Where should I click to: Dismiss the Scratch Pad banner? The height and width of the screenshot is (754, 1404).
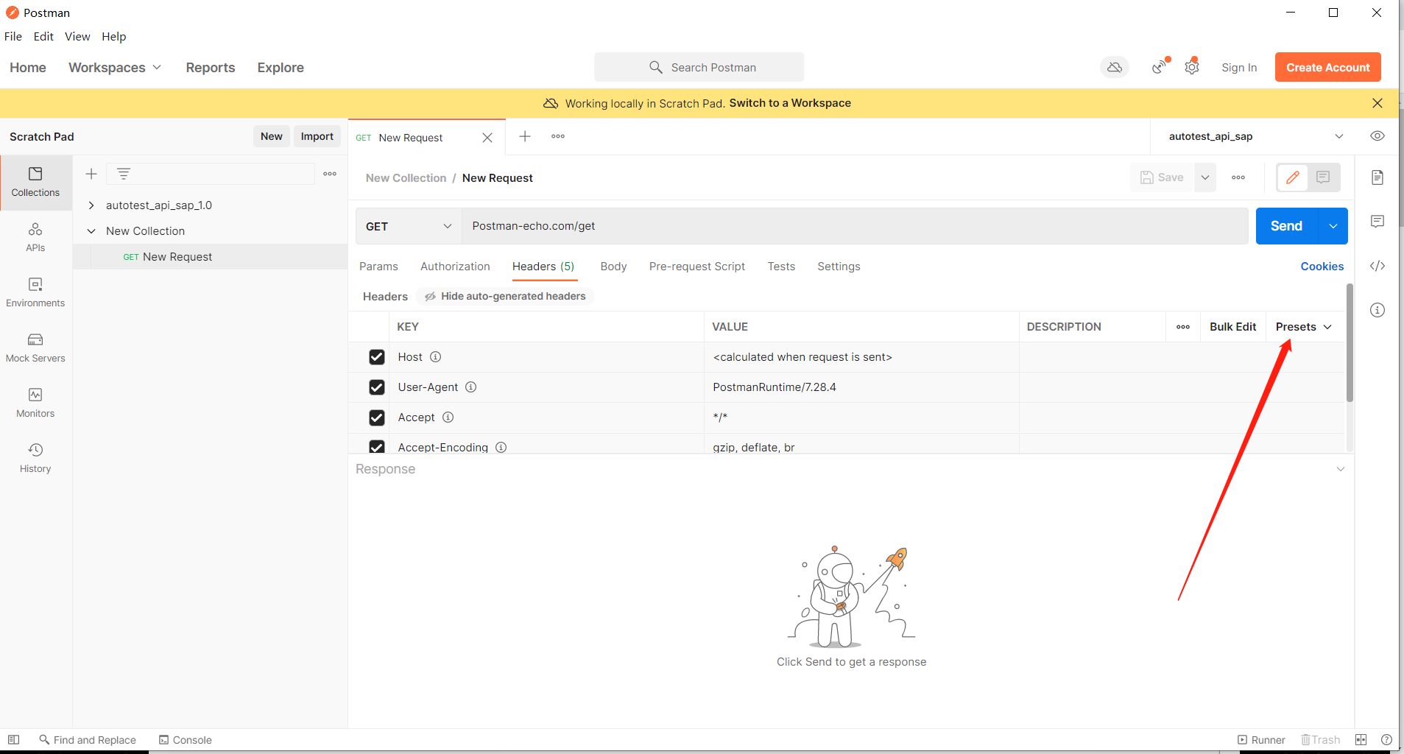click(1377, 103)
